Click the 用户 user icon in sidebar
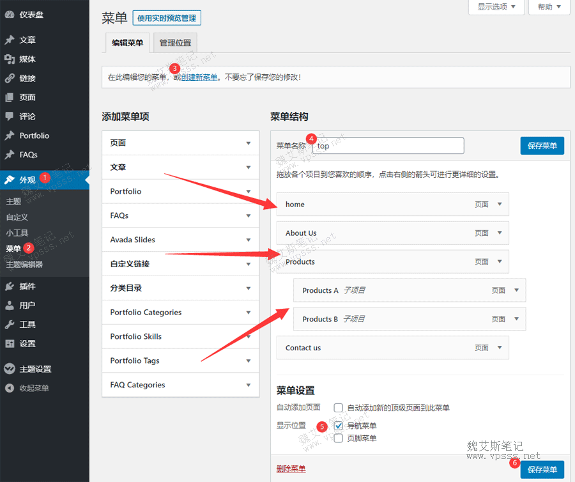575x482 pixels. pyautogui.click(x=10, y=306)
